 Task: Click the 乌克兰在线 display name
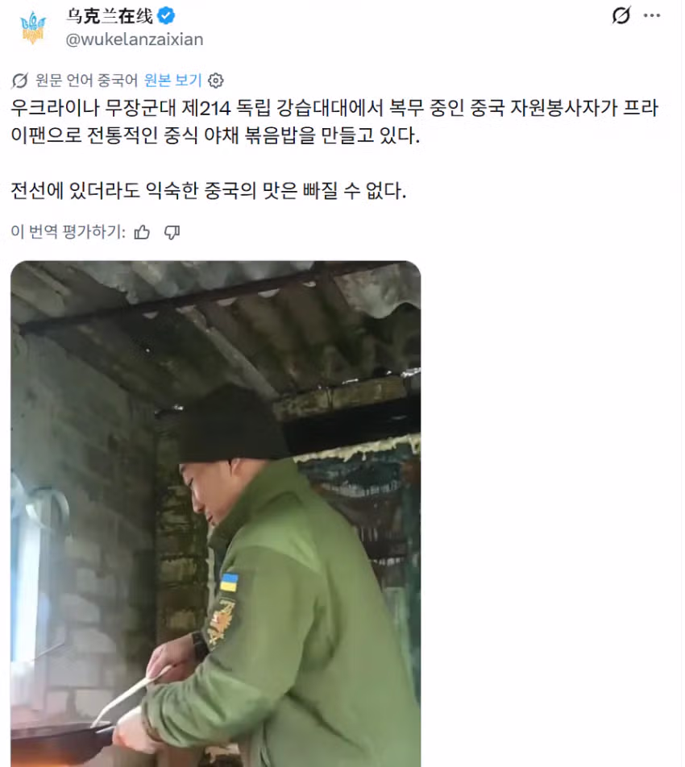pos(110,16)
